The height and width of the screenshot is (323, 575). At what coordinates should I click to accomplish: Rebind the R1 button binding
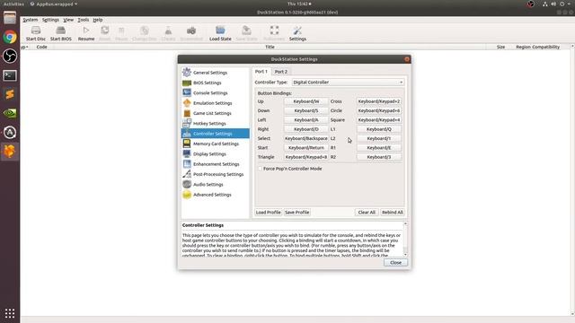379,147
